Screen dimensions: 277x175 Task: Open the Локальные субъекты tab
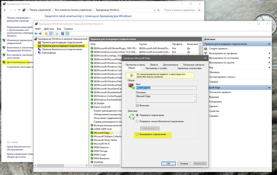click(194, 65)
